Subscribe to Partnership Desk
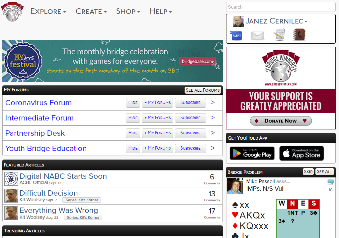This screenshot has height=238, width=339. point(191,133)
